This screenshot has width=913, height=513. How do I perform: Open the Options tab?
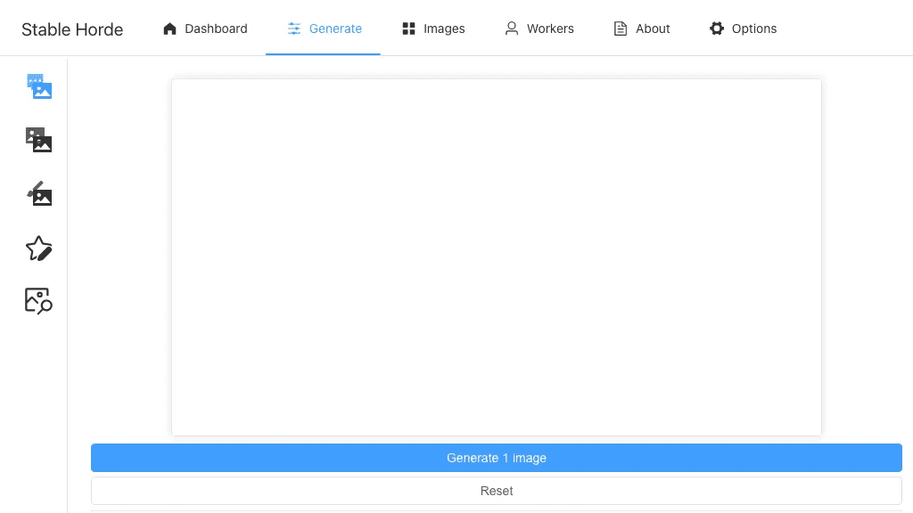pos(743,28)
